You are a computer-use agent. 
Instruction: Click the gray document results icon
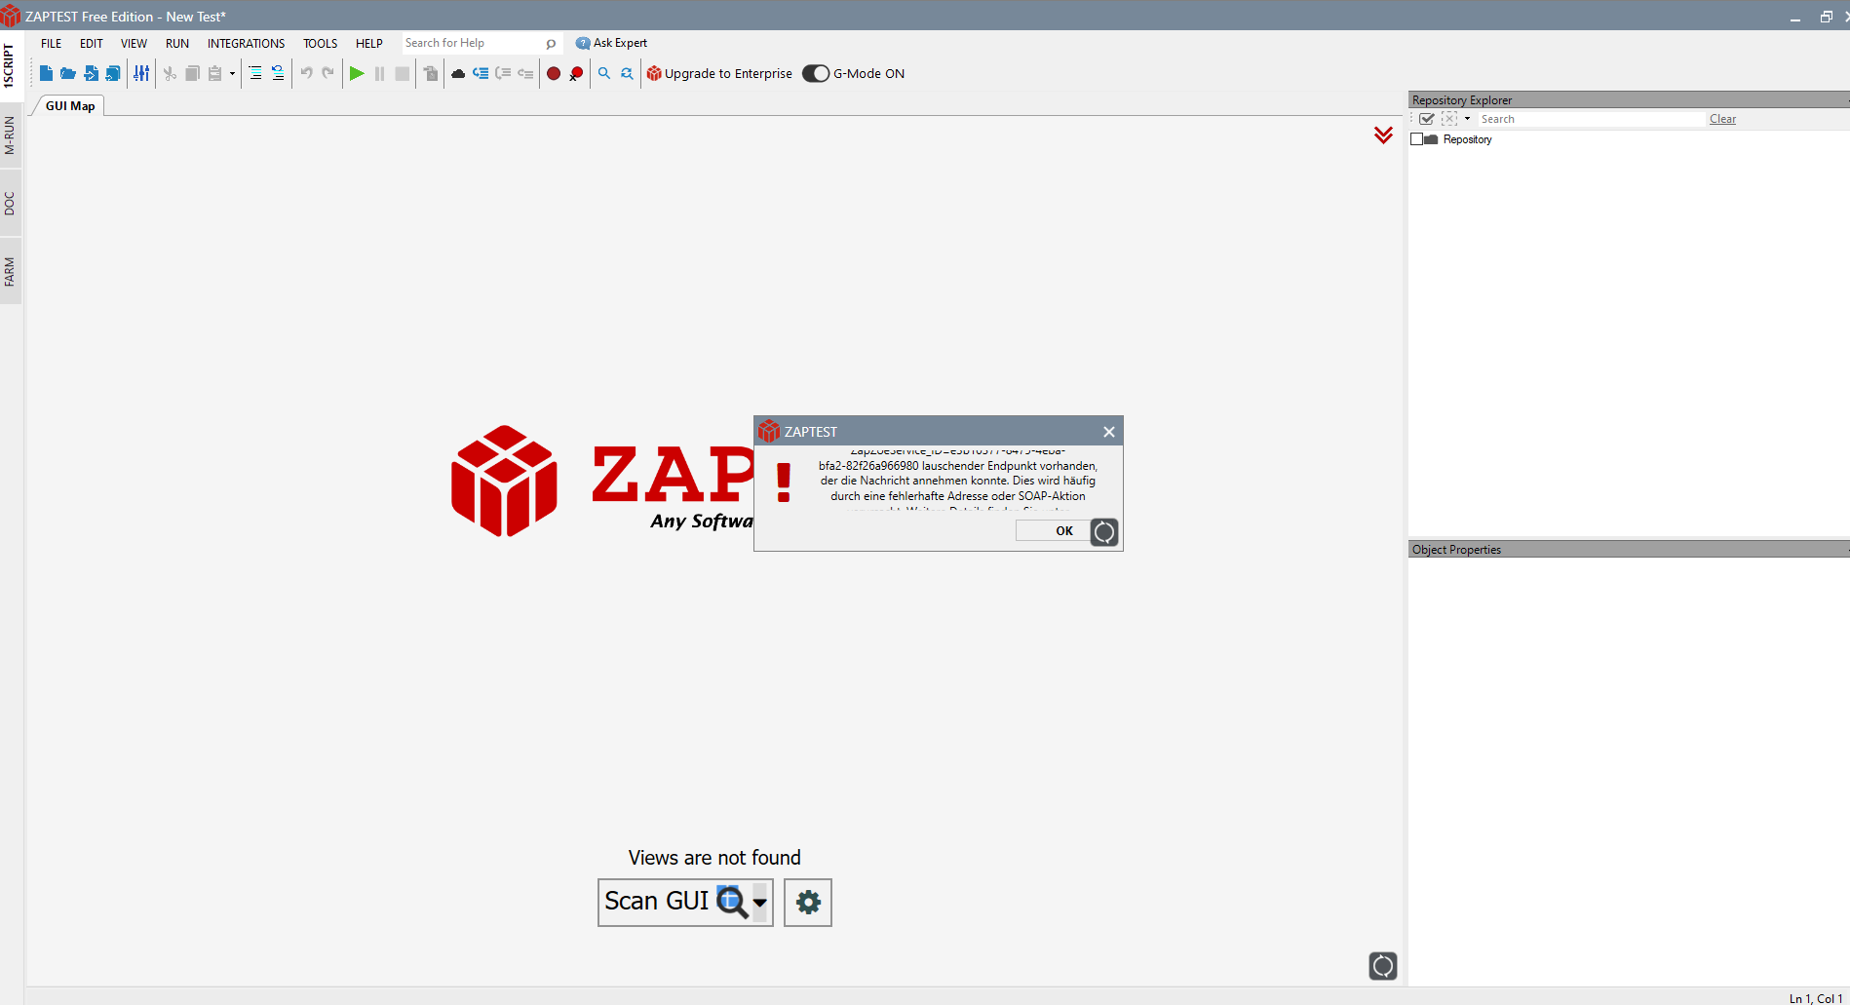coord(431,74)
